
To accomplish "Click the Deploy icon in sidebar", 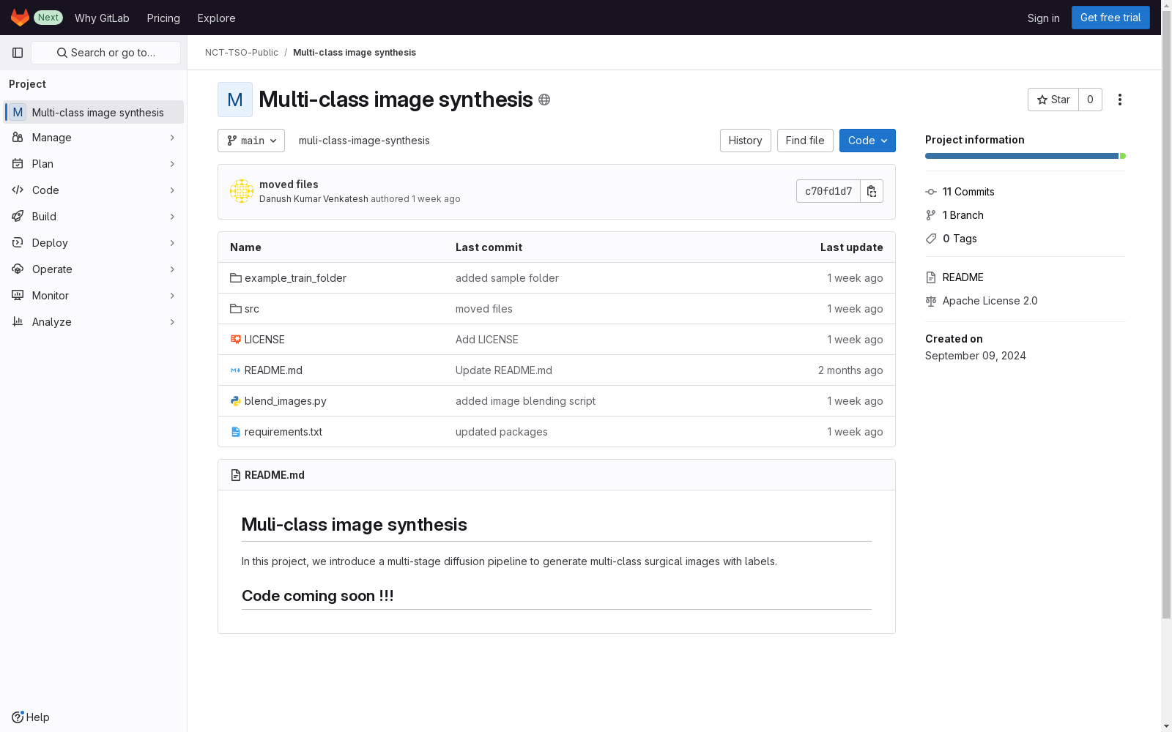I will [18, 243].
